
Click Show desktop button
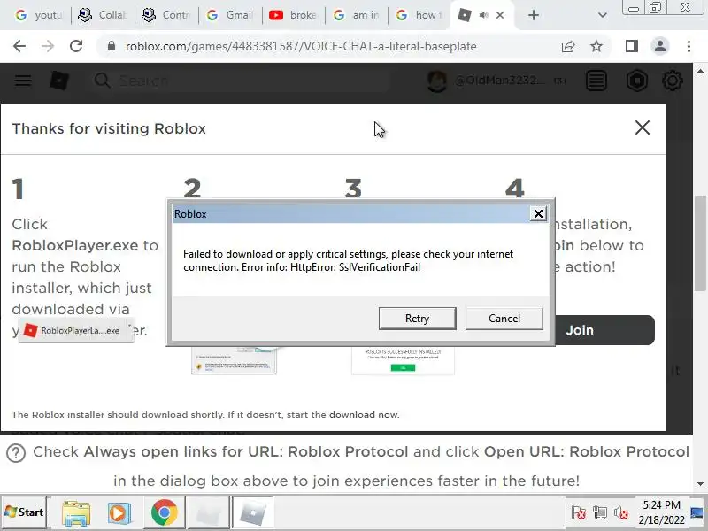point(696,512)
